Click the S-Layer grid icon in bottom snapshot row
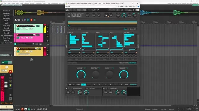Image resolution: width=199 pixels, height=111 pixels. click(70, 84)
